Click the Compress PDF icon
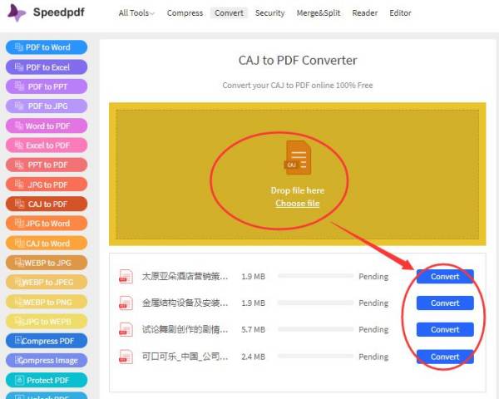499x399 pixels. 18,340
